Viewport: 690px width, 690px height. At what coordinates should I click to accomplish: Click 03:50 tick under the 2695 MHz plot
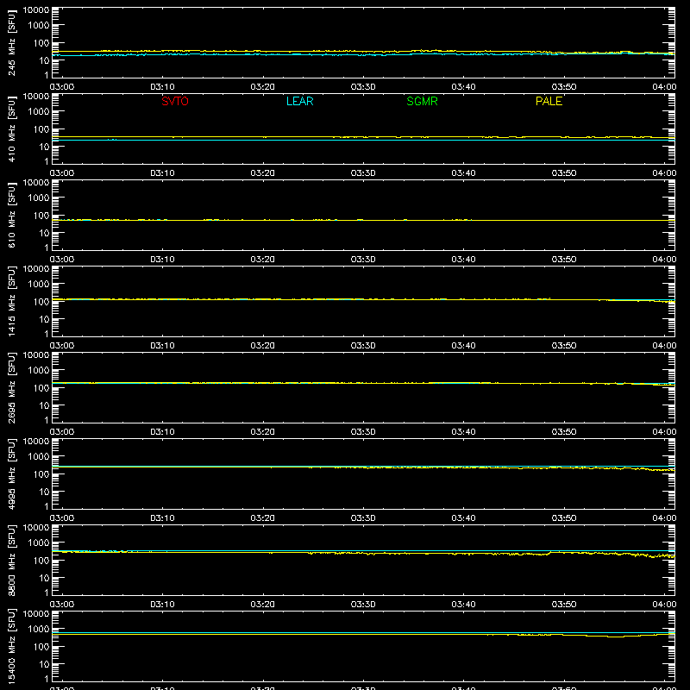coord(564,432)
